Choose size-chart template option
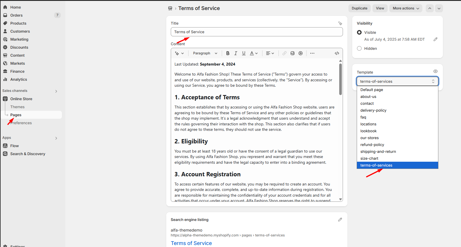The height and width of the screenshot is (247, 461). point(397,158)
